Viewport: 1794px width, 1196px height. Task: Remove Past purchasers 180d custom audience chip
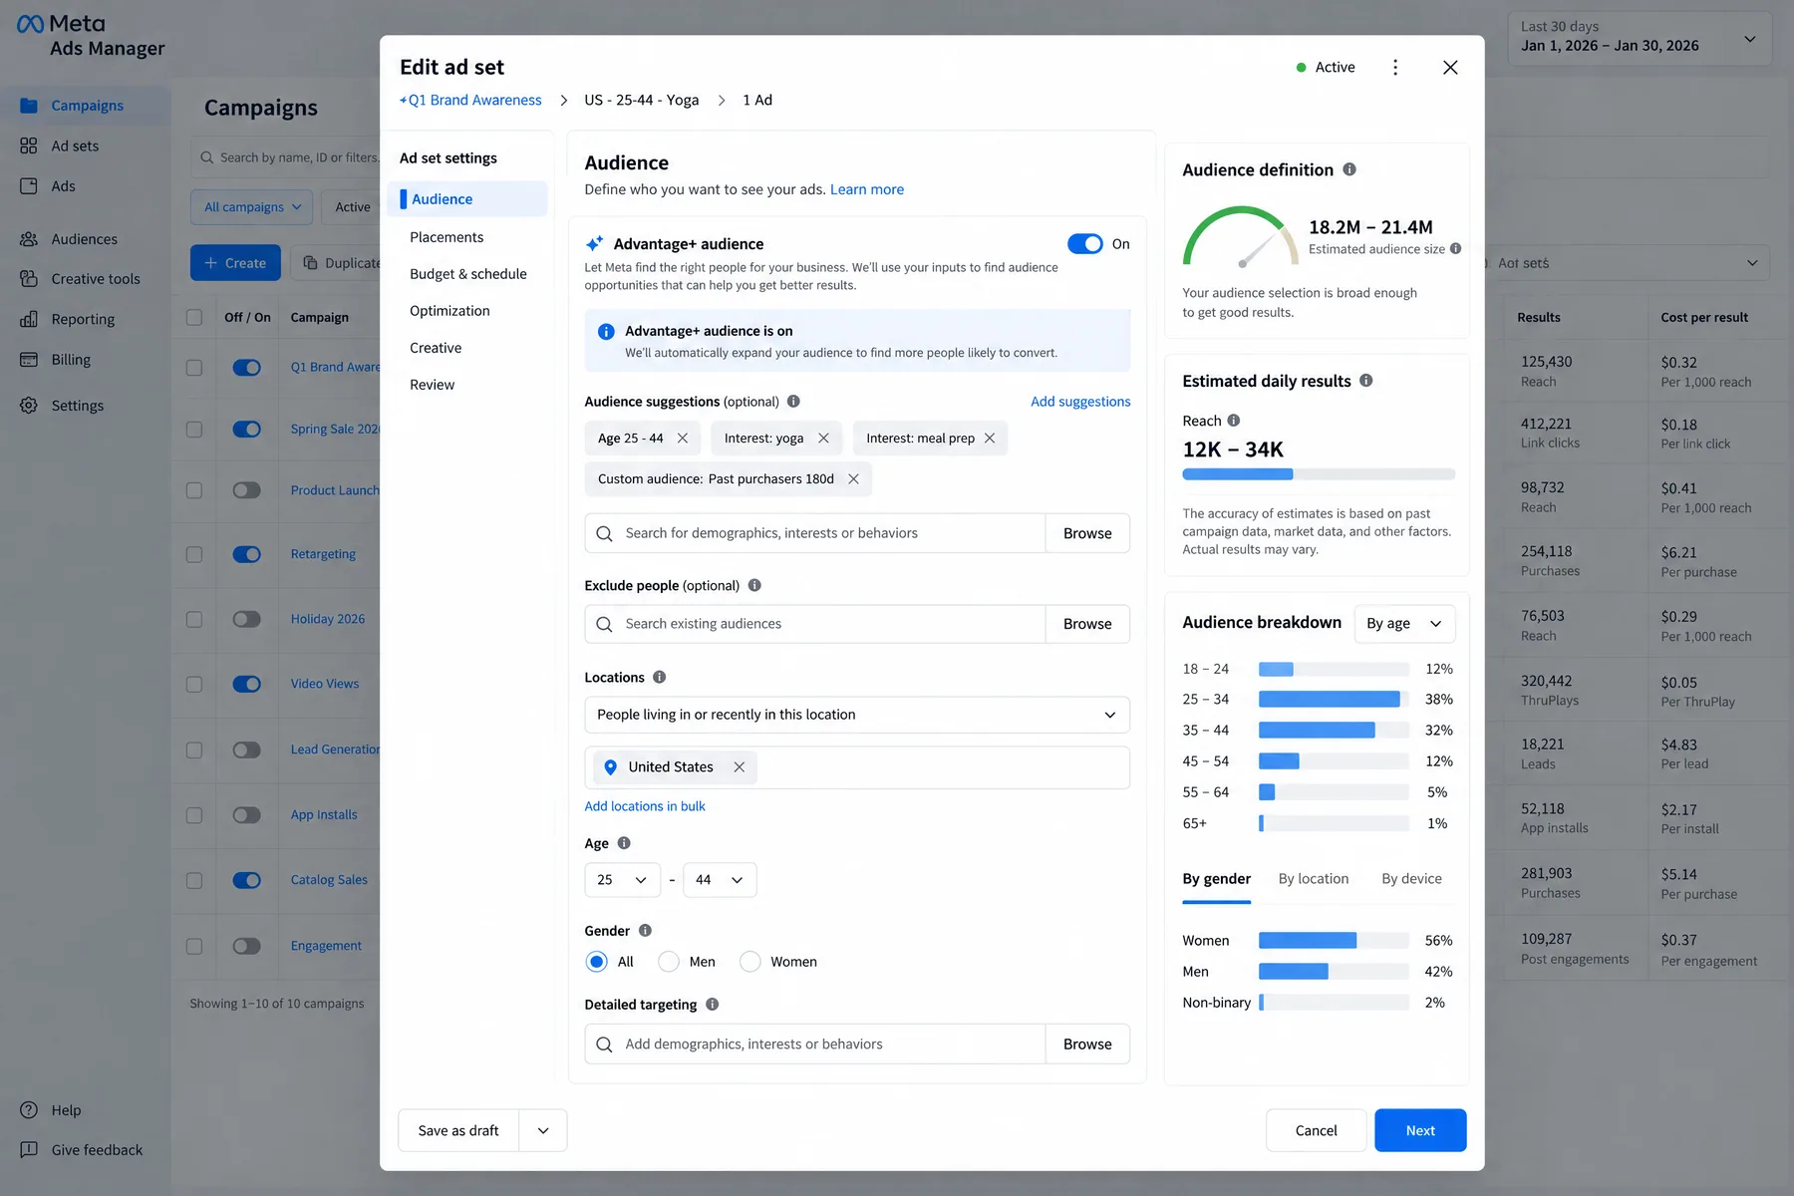coord(853,479)
